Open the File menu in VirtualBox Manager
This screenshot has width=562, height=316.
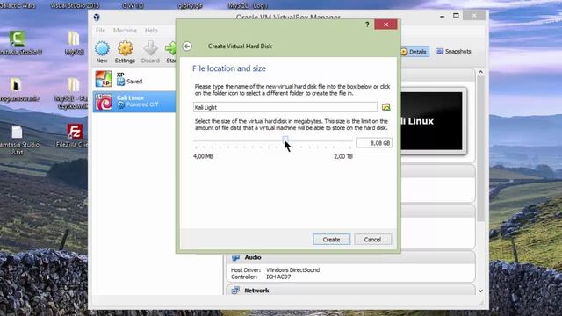100,31
